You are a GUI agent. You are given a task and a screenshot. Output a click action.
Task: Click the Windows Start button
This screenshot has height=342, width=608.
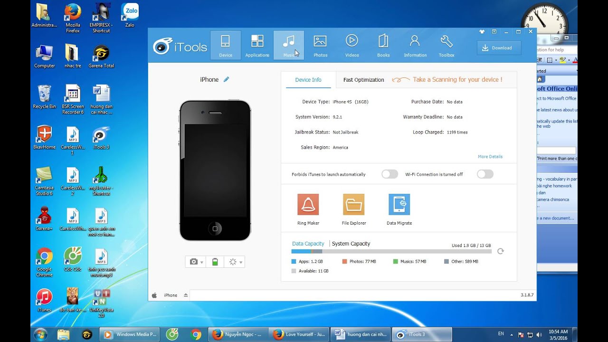coord(40,334)
